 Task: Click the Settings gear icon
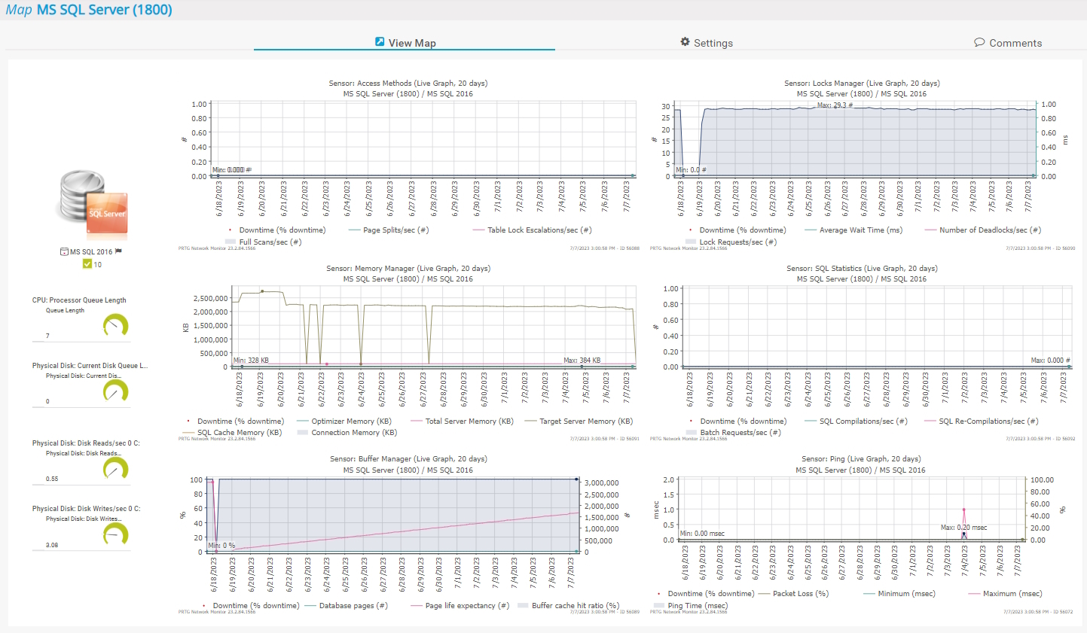(685, 42)
